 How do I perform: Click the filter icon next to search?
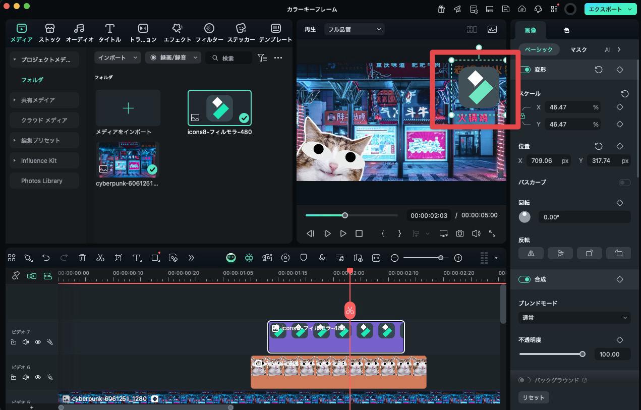(262, 58)
